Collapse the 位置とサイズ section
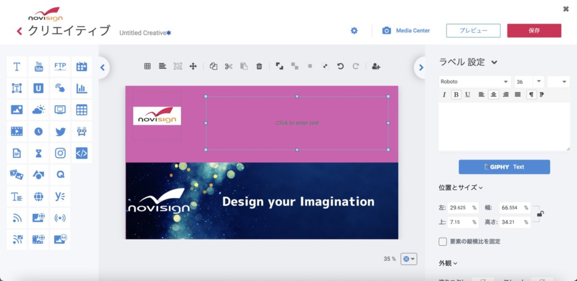Viewport: 577px width, 281px height. tap(460, 188)
